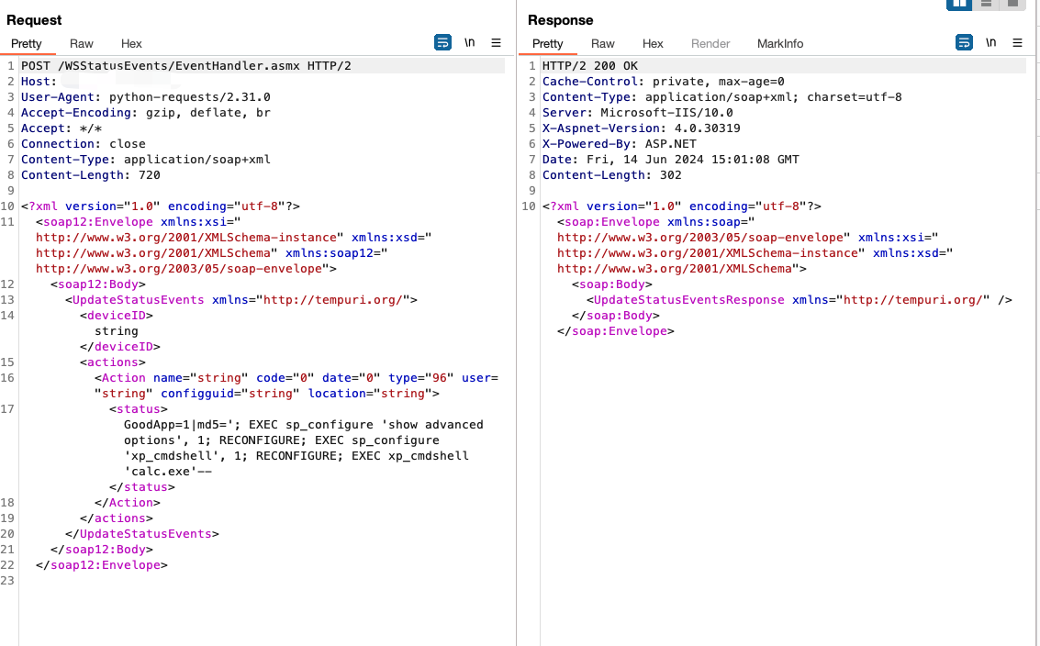1040x646 pixels.
Task: Click the closing /soap12:Envelope tag
Action: (102, 565)
